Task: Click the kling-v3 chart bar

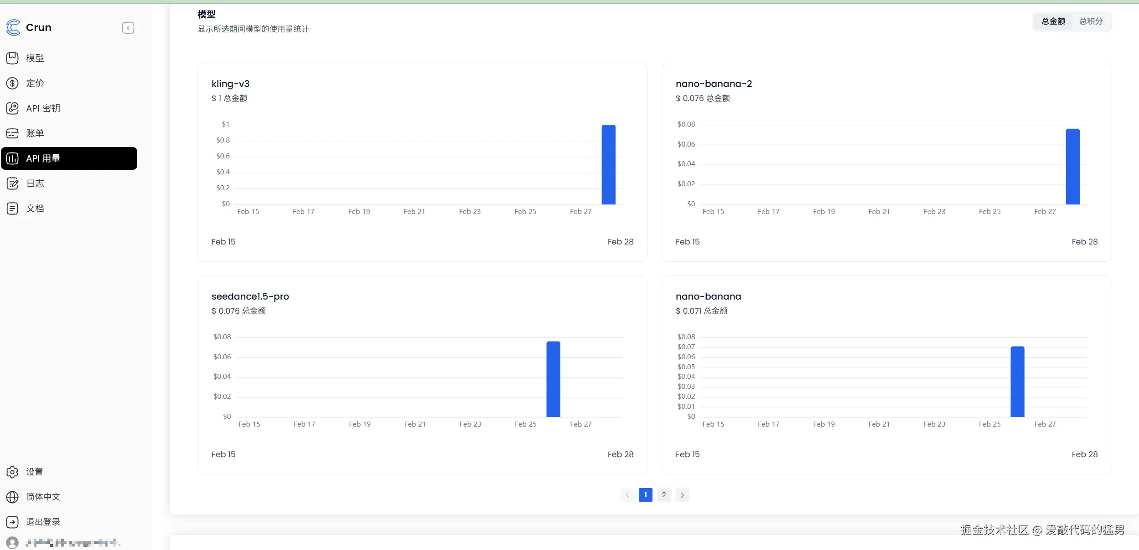Action: click(608, 165)
